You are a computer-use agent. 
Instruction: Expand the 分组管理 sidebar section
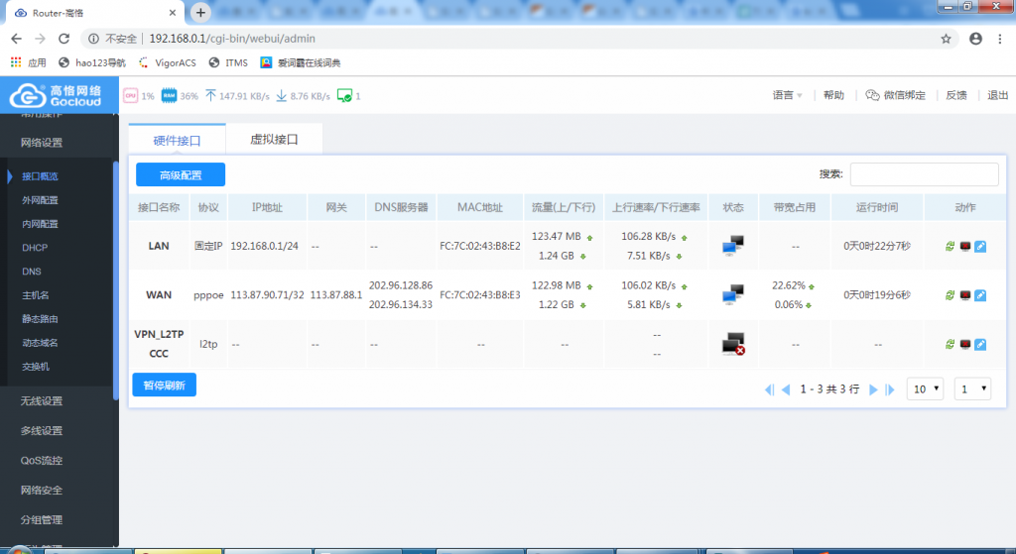42,520
